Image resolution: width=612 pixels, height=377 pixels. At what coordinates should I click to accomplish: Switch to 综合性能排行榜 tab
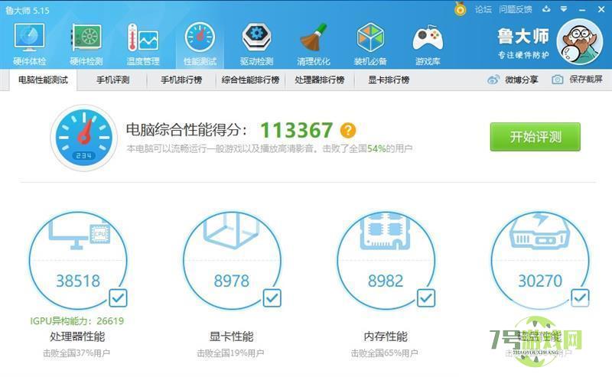[251, 80]
